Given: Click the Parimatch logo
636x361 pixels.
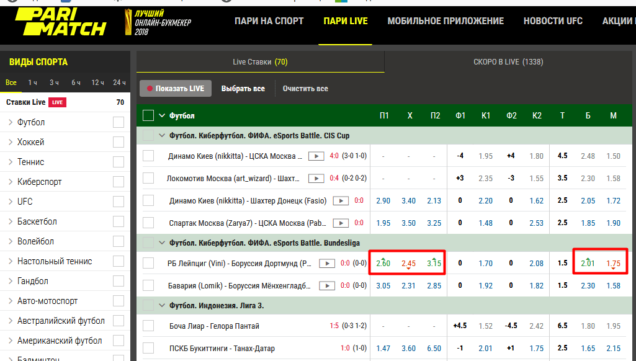Looking at the screenshot, I should 61,22.
